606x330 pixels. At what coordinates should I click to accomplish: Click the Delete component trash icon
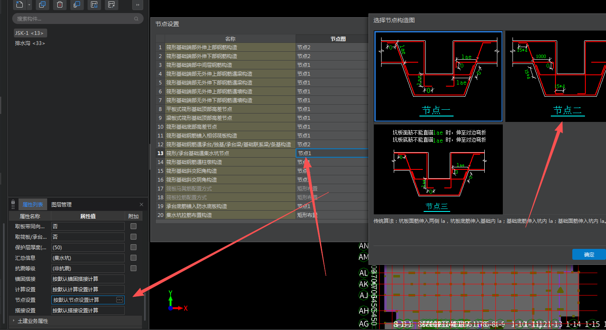(x=60, y=5)
